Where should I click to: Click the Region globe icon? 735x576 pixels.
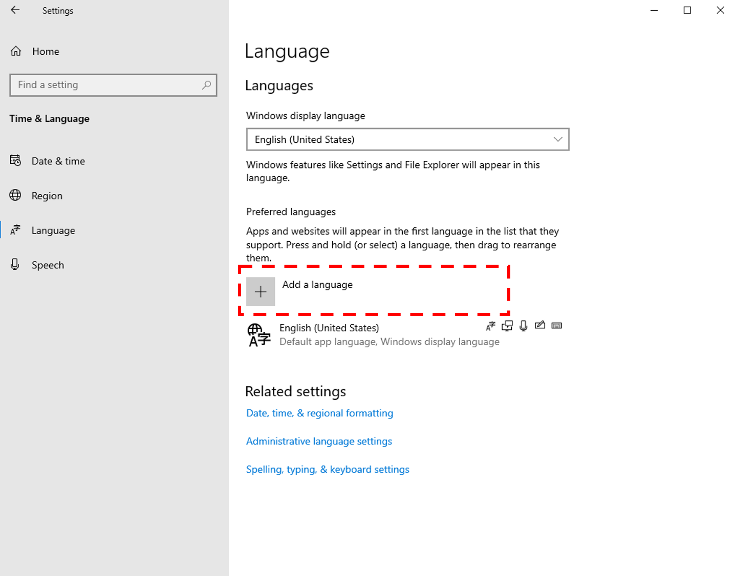click(x=15, y=195)
